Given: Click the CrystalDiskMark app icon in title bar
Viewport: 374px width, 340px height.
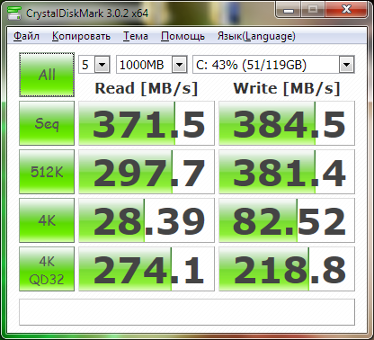Looking at the screenshot, I should coord(14,13).
